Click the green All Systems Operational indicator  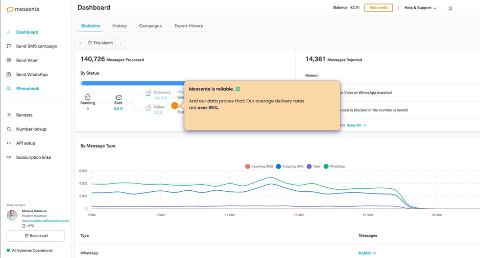8,250
